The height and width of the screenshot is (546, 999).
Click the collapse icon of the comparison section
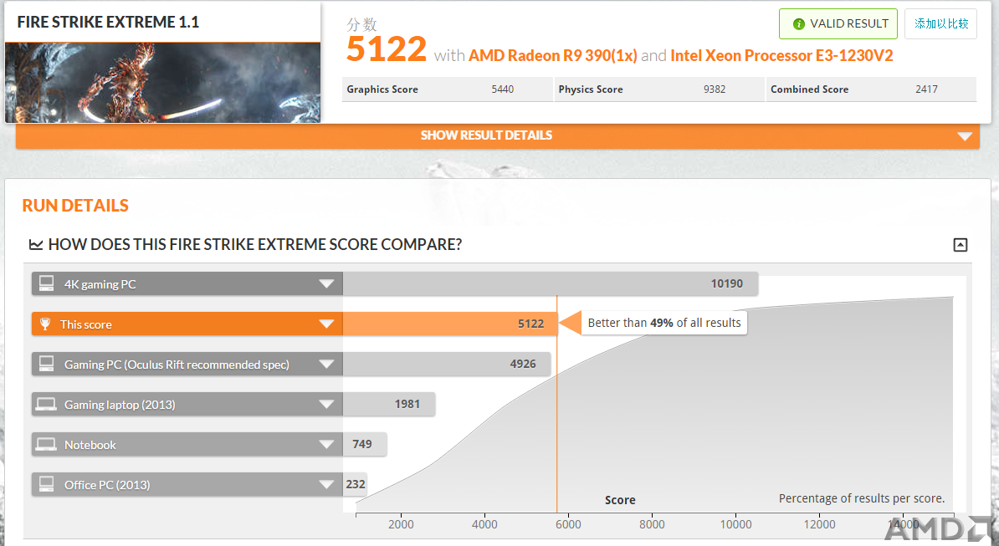(x=961, y=245)
